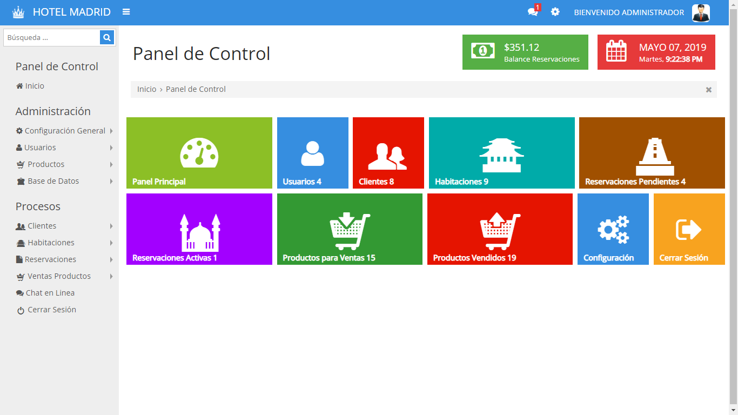Click the Inicio breadcrumb link
This screenshot has height=415, width=738.
(x=146, y=89)
